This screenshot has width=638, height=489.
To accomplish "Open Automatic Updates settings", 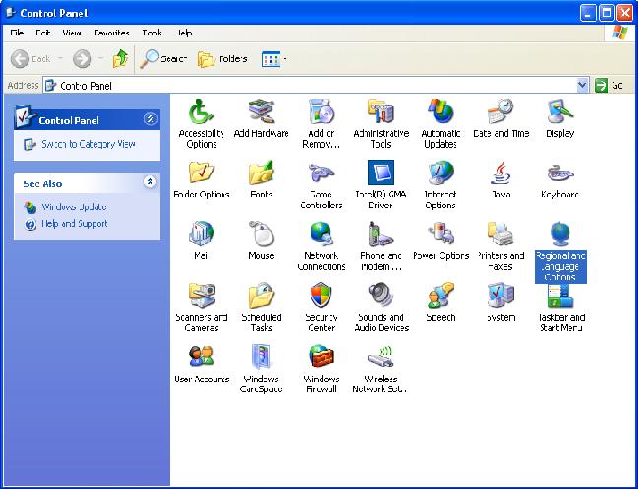I will [x=441, y=123].
